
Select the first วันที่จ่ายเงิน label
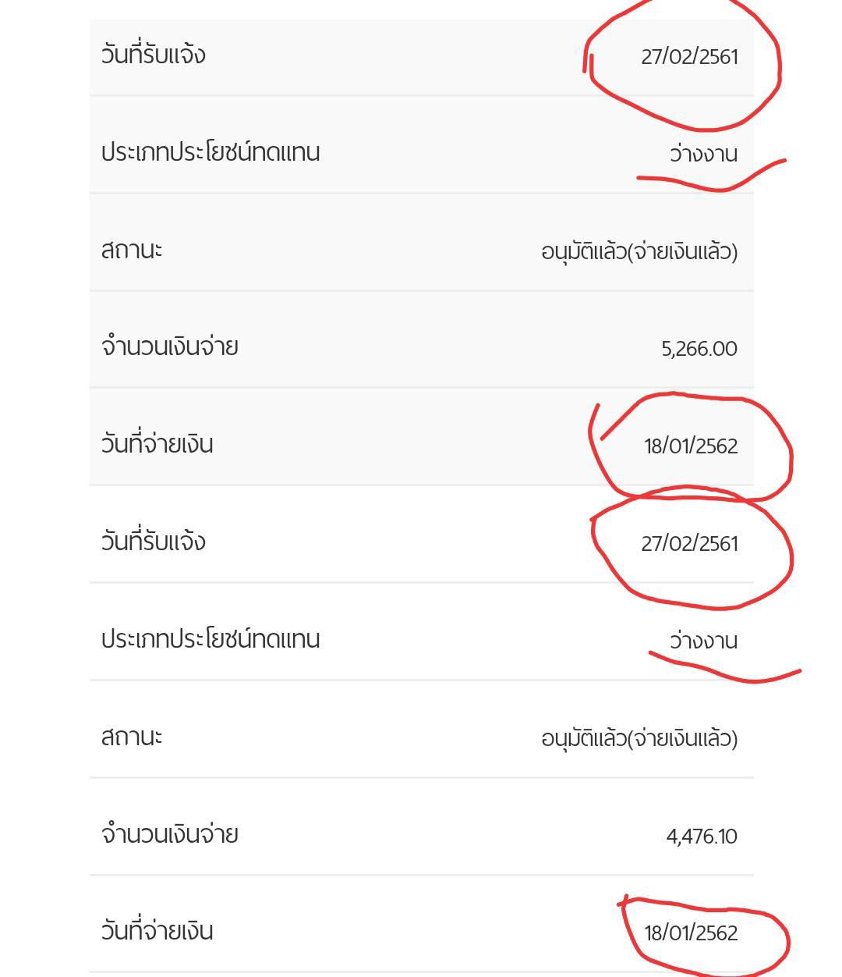click(x=157, y=444)
